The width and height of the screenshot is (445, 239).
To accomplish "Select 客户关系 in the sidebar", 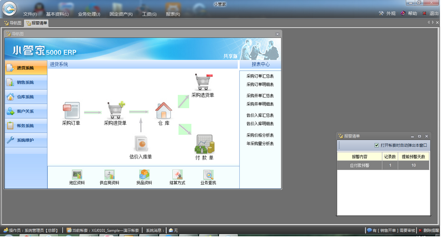I will (26, 111).
